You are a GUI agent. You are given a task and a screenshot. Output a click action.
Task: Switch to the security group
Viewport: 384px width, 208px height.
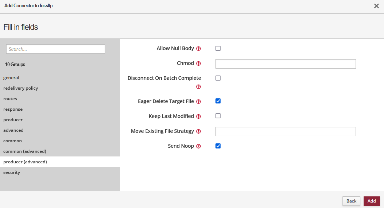[12, 172]
